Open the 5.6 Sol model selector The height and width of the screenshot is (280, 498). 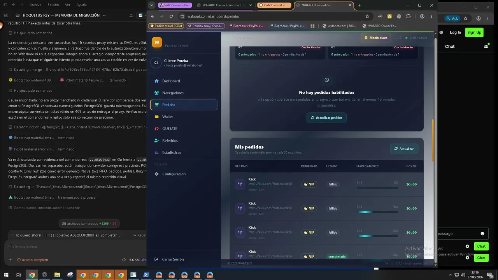coord(137,260)
